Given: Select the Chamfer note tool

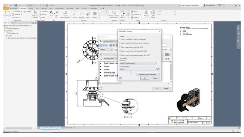Looking at the screenshot, I should [x=43, y=12].
